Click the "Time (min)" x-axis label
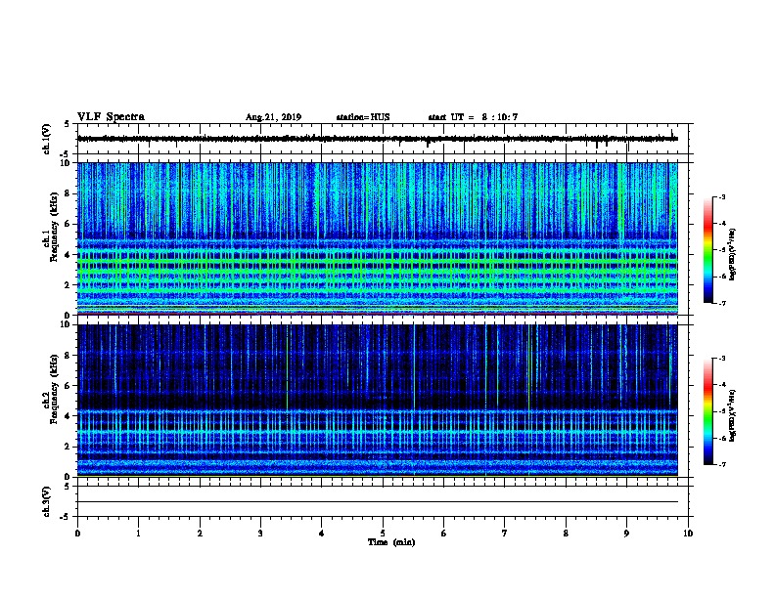Screen dimensions: 775x598 [x=391, y=542]
